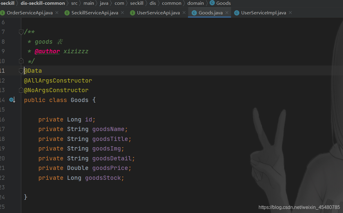Collapse the Javadoc comment at line 7

coord(21,32)
